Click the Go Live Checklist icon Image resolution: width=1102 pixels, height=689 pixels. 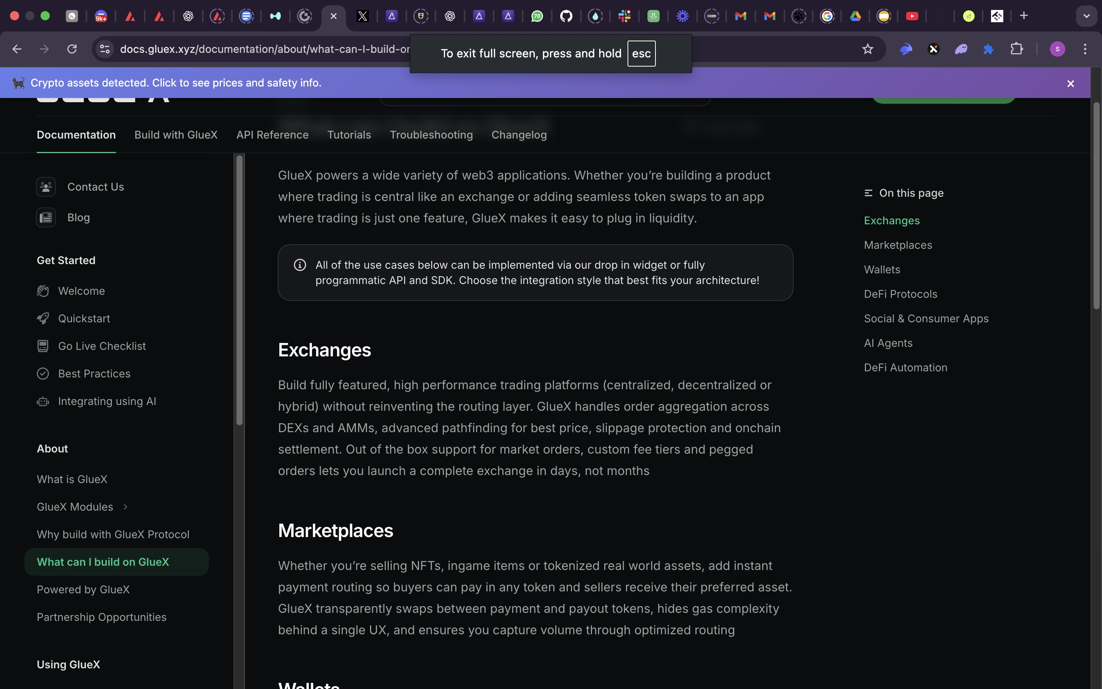pos(43,346)
